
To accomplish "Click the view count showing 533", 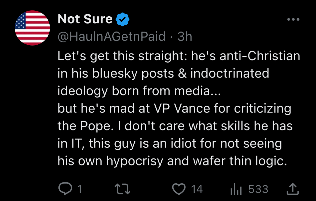I will click(x=258, y=189).
